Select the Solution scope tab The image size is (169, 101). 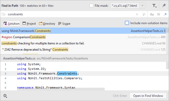pos(11,24)
